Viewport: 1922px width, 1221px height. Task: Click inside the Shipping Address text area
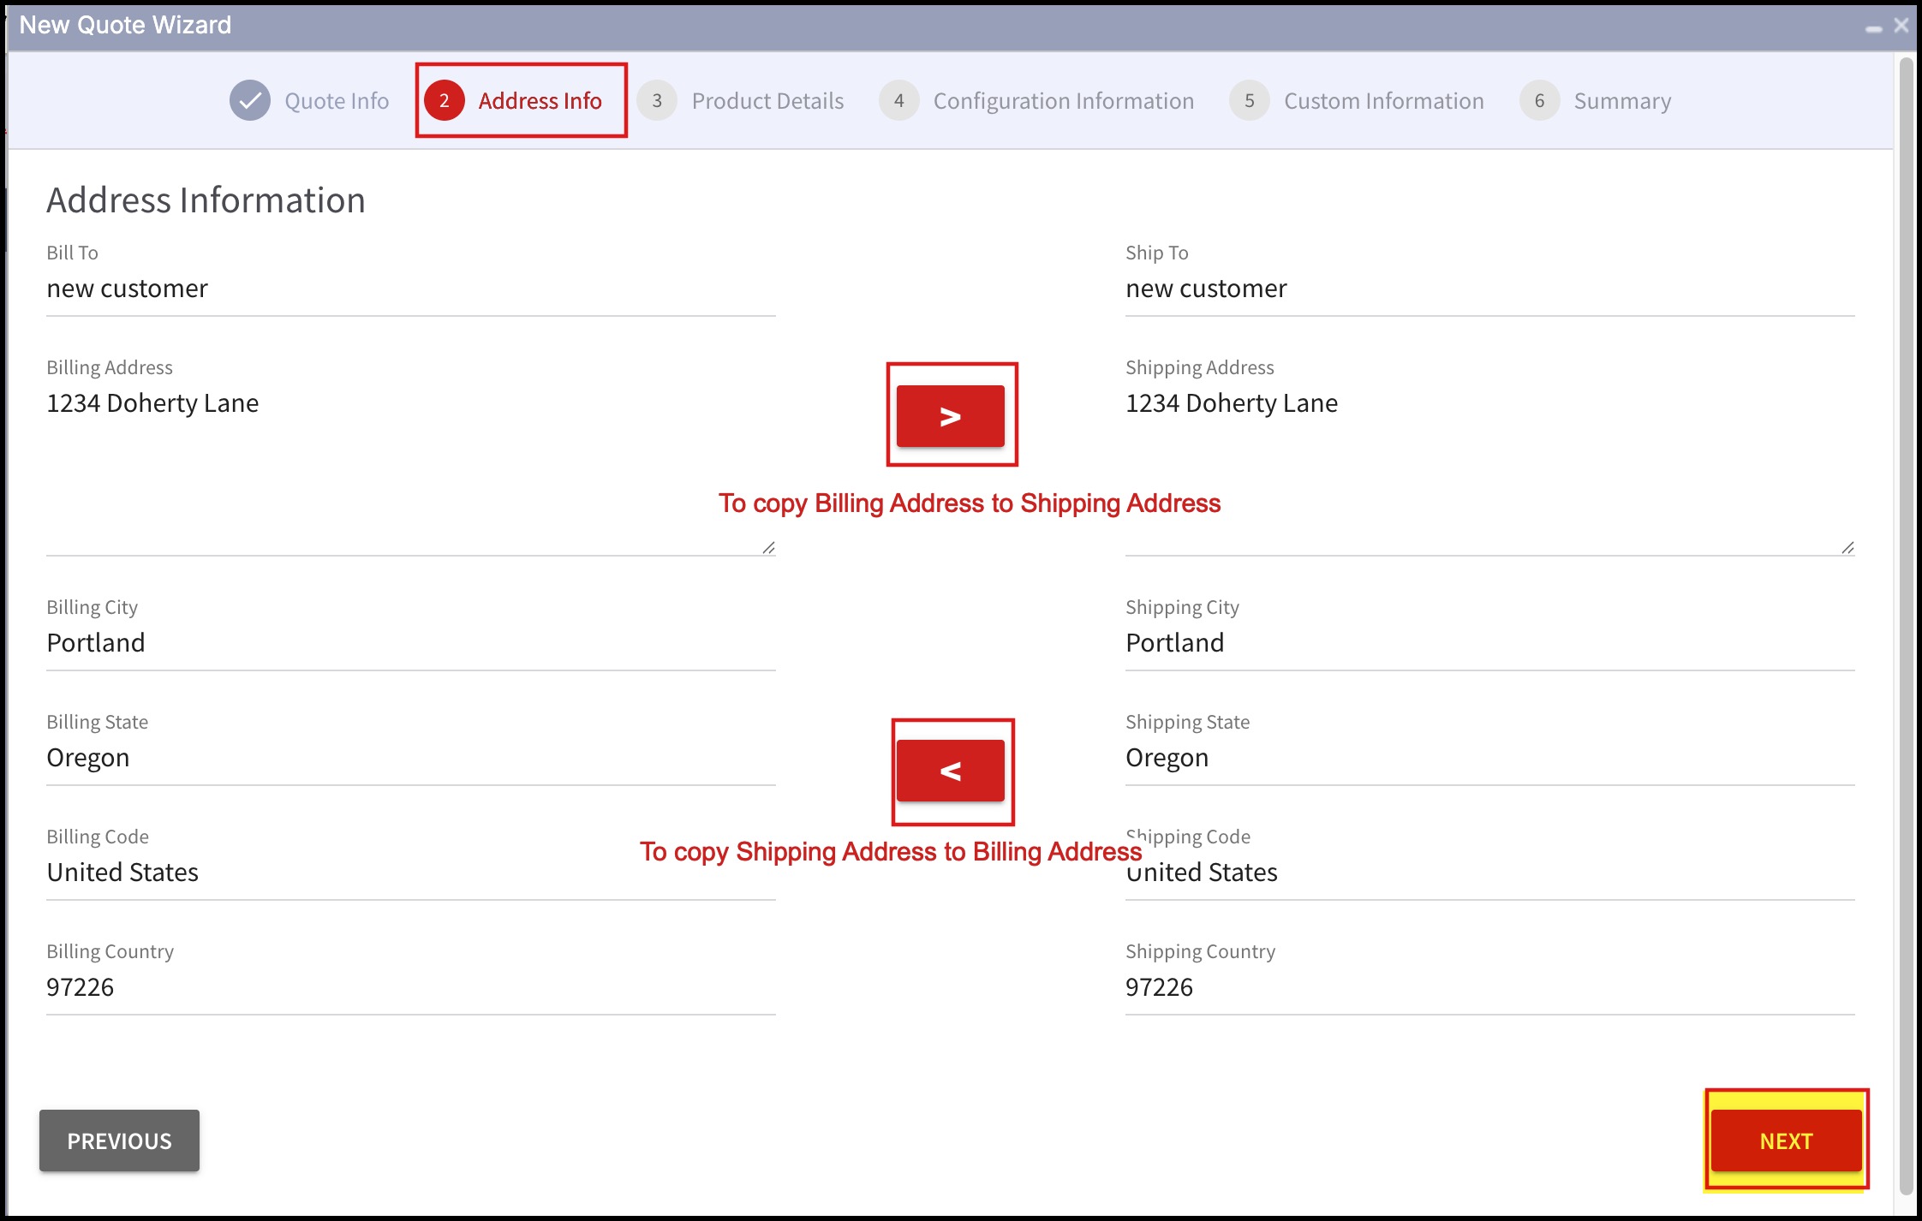[x=1490, y=469]
